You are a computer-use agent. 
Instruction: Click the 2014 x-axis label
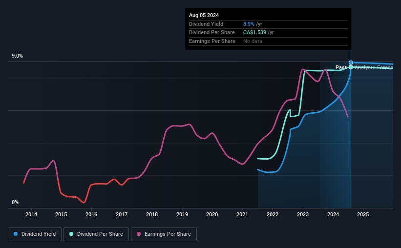click(31, 214)
